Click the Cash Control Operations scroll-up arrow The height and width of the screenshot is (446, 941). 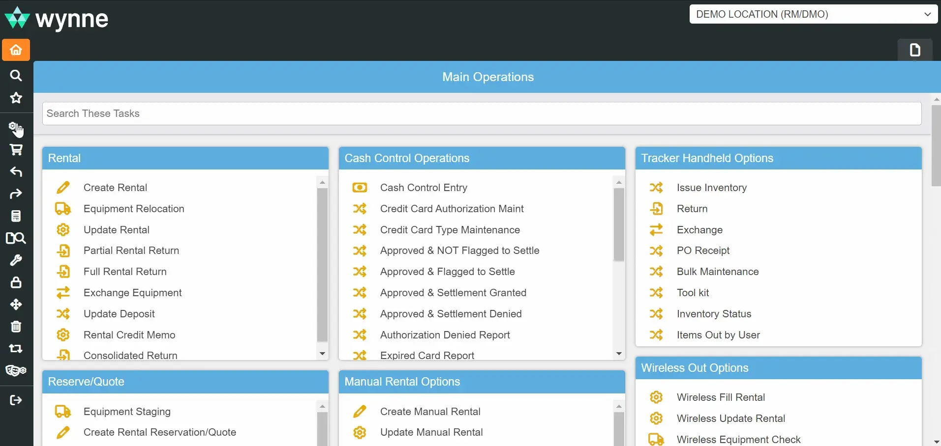(618, 182)
